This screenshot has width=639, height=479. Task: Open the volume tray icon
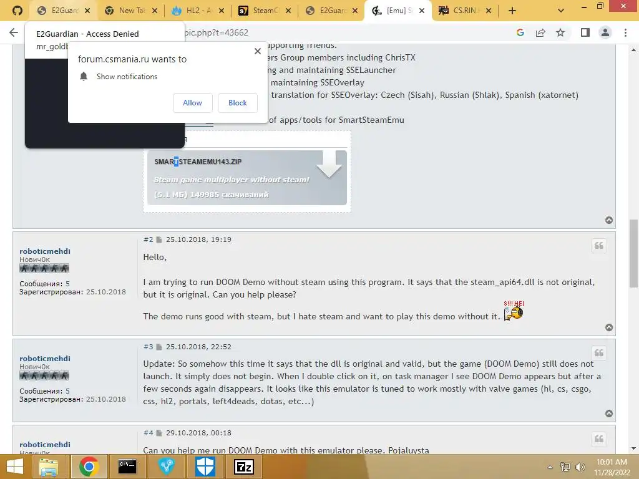(x=580, y=467)
